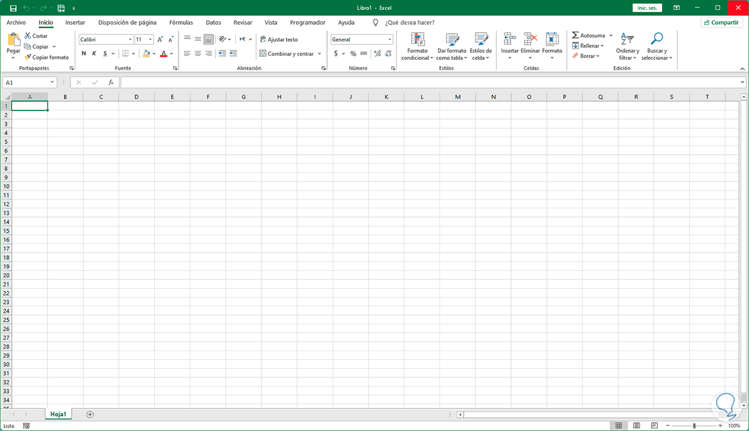This screenshot has height=431, width=749.
Task: Click the orientation text angle icon
Action: coord(223,39)
